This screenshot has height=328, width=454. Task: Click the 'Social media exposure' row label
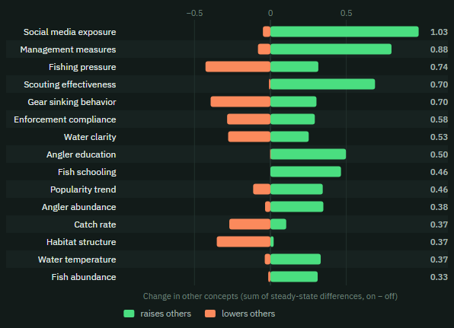[70, 32]
